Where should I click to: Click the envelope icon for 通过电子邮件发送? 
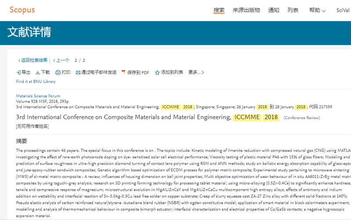click(78, 73)
